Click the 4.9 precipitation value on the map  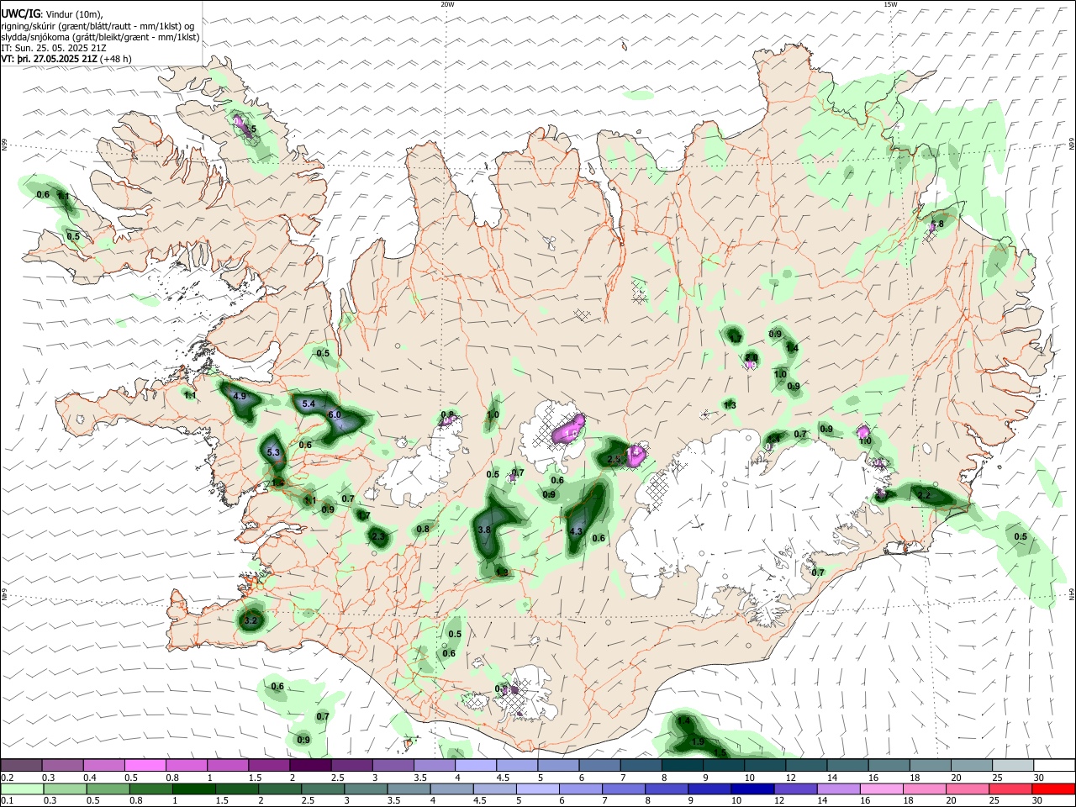click(239, 397)
